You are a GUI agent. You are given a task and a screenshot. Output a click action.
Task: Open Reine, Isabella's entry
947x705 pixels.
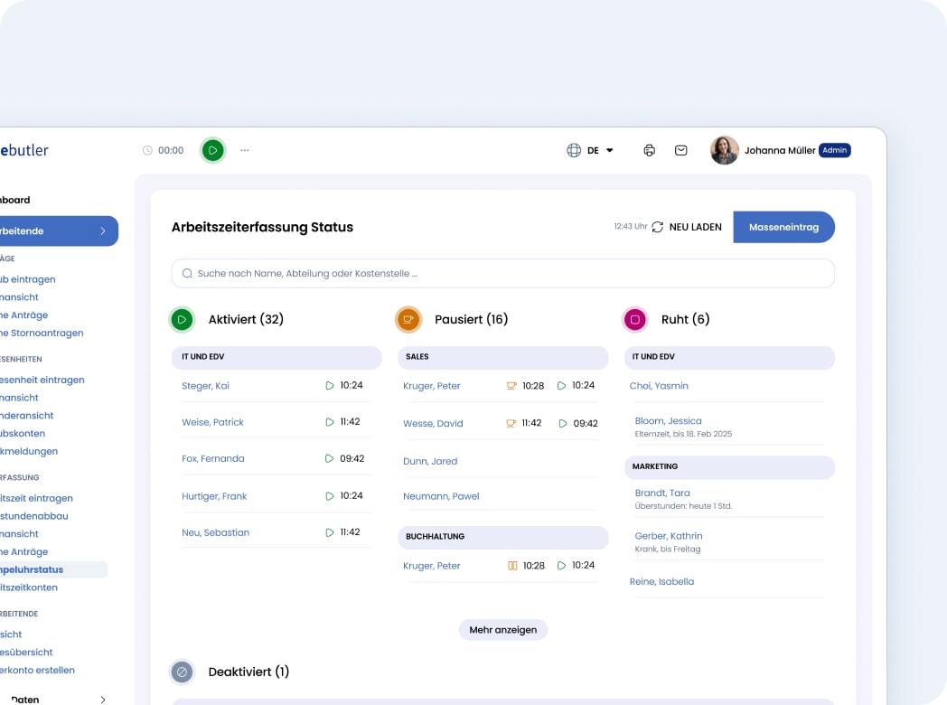(661, 581)
